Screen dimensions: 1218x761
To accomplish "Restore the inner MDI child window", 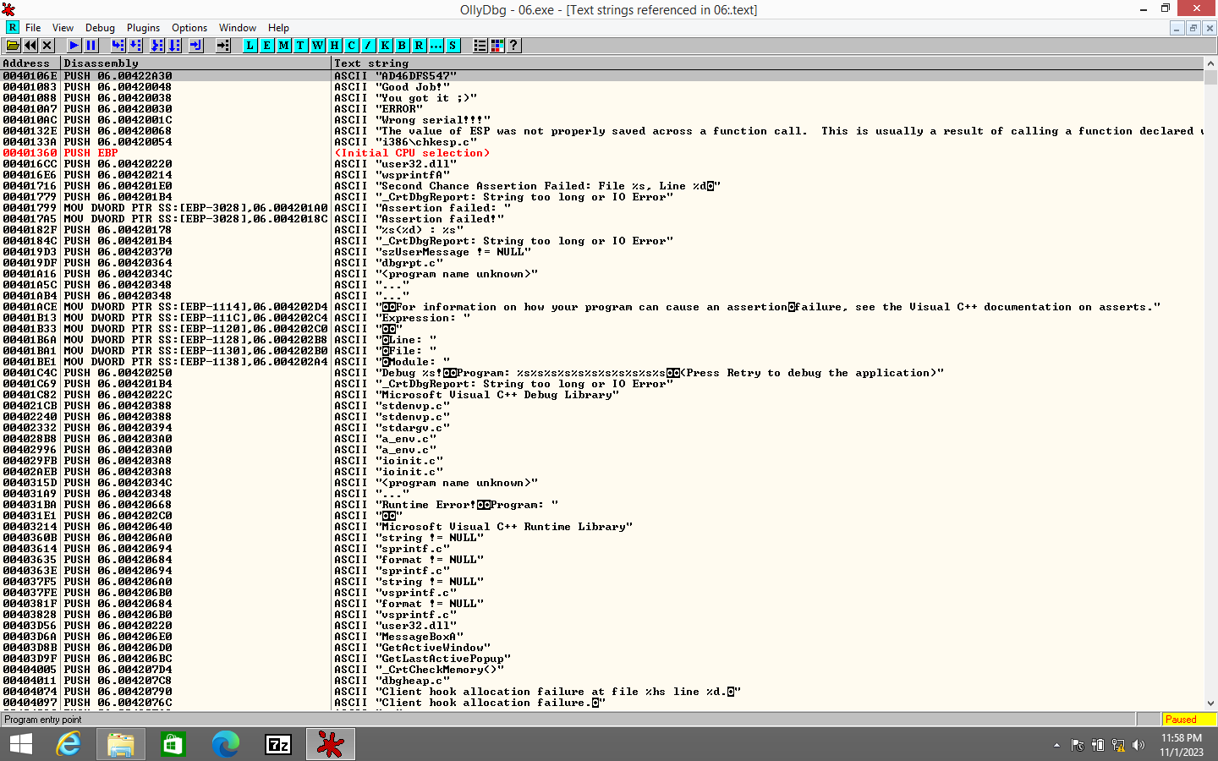I will tap(1193, 28).
